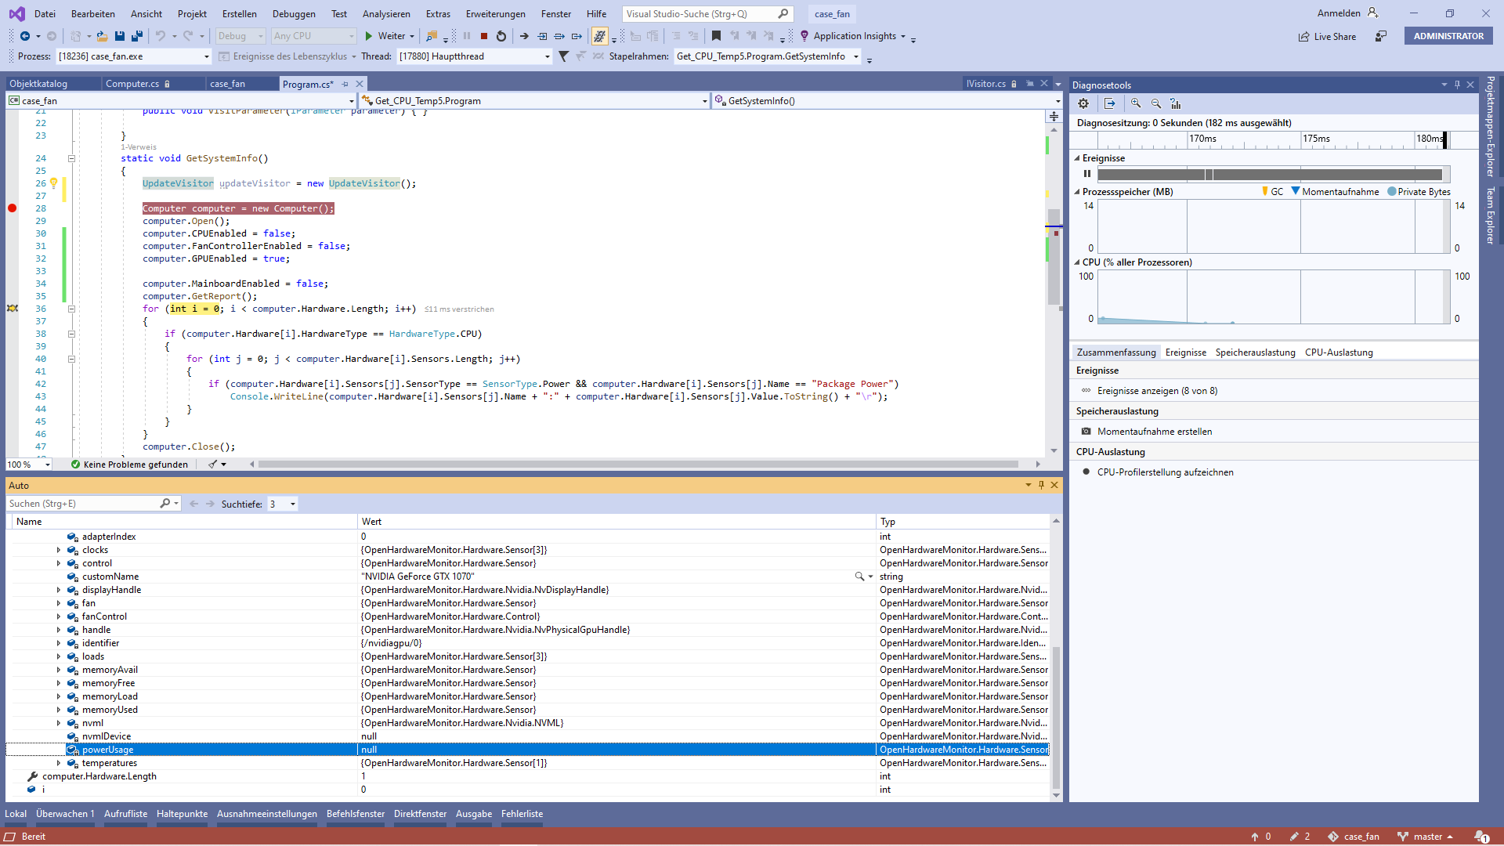Screen dimensions: 1504x846
Task: Click inside the Visual Studio search box
Action: tap(697, 13)
